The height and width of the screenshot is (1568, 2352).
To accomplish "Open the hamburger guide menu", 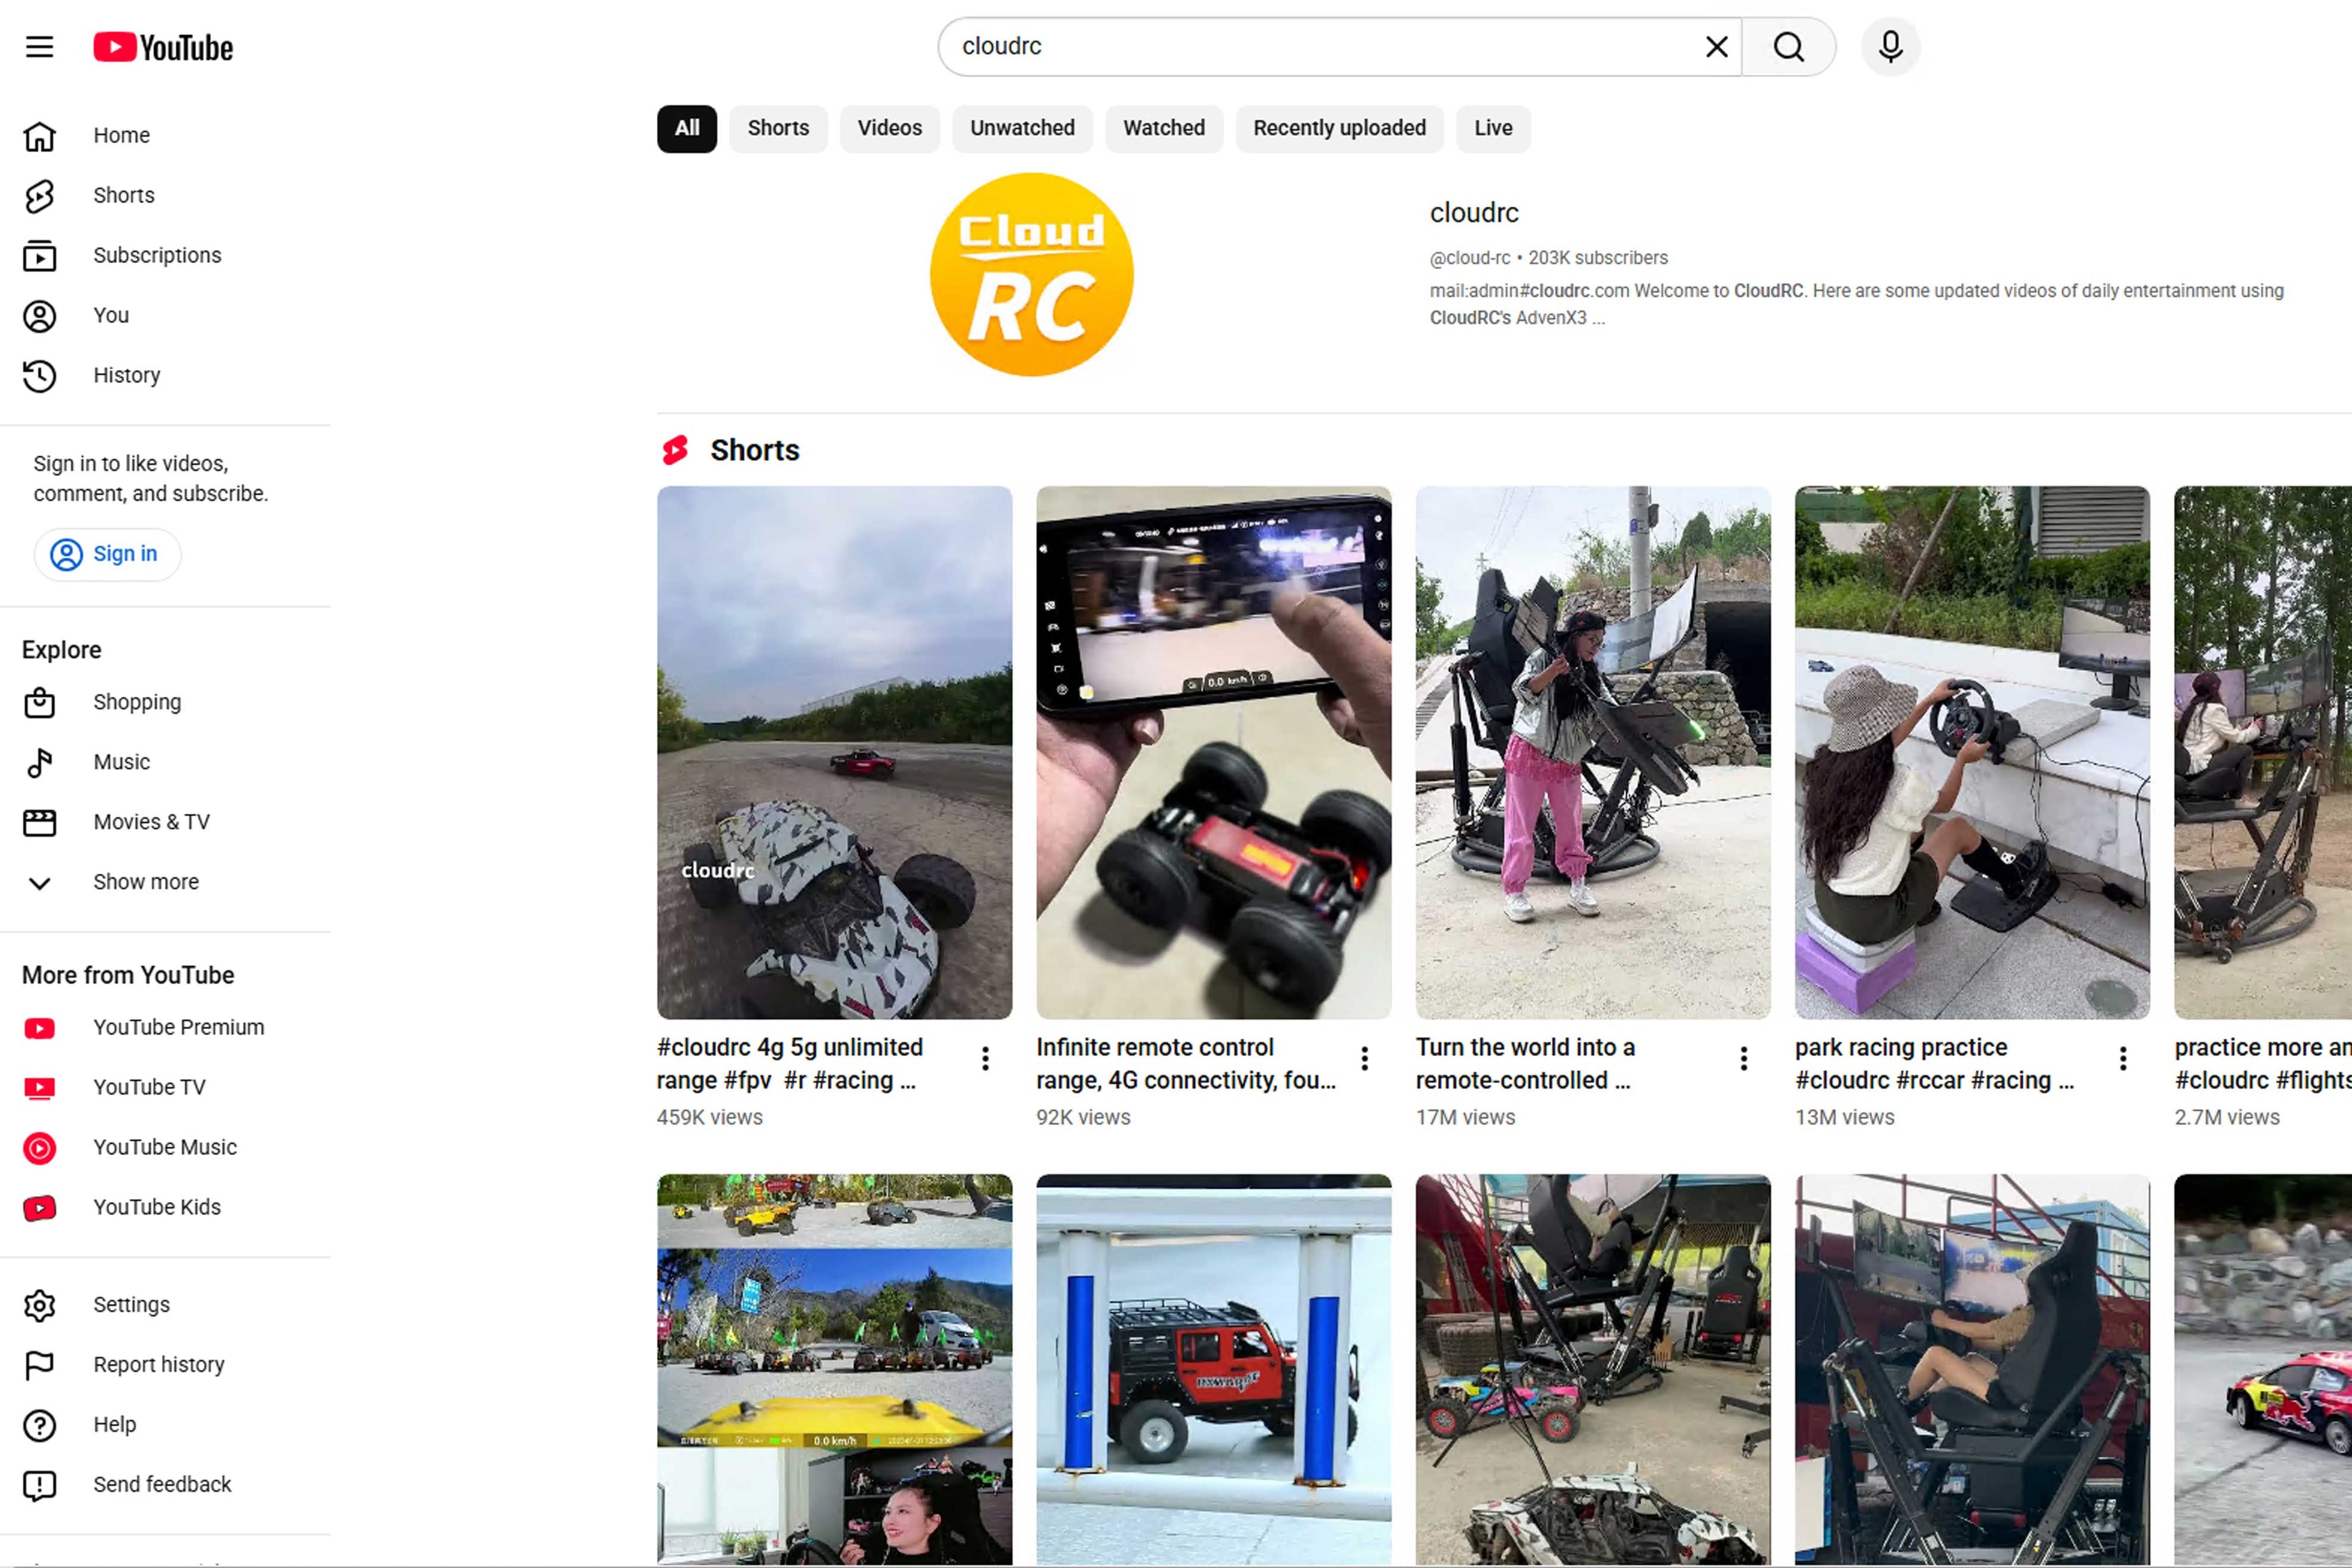I will click(x=39, y=47).
